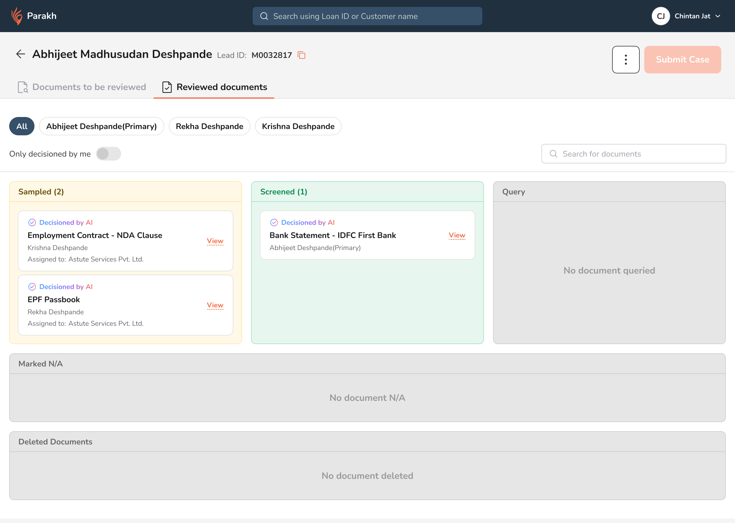Image resolution: width=735 pixels, height=523 pixels.
Task: Filter by Rekha Deshpande chip
Action: click(x=210, y=126)
